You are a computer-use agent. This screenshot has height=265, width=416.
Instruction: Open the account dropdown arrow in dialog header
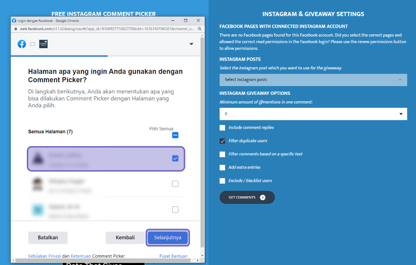pyautogui.click(x=191, y=44)
